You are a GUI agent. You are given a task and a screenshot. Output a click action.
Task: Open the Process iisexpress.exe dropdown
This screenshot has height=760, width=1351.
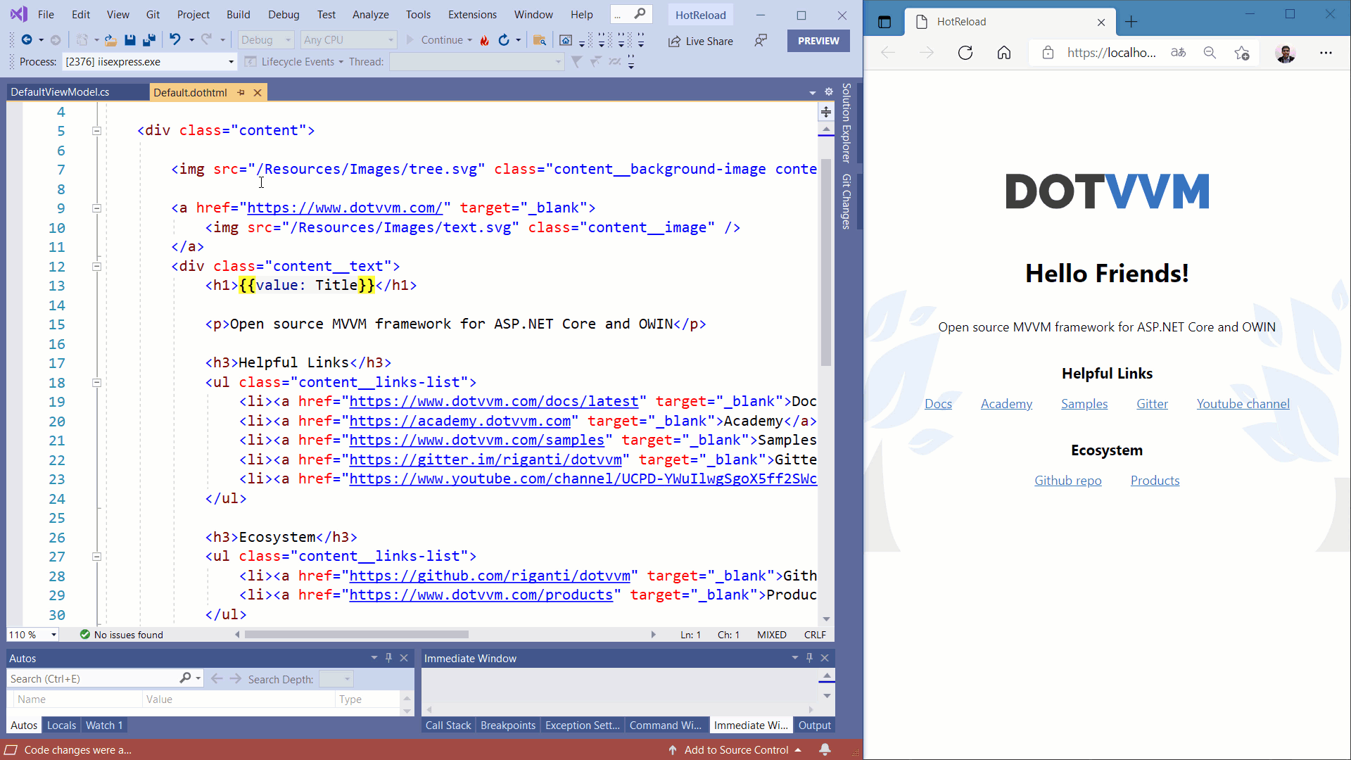[x=231, y=62]
